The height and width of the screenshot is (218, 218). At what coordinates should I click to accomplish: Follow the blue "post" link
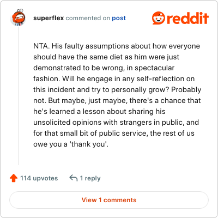point(119,18)
